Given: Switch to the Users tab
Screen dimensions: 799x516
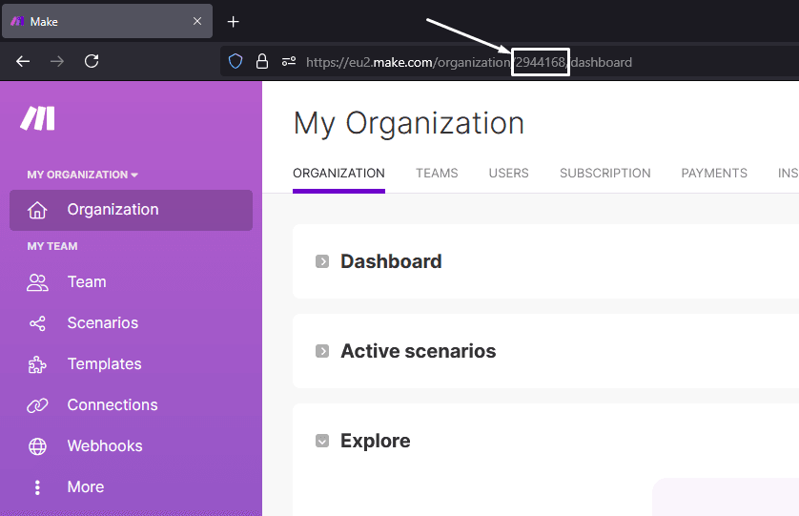Looking at the screenshot, I should click(508, 173).
